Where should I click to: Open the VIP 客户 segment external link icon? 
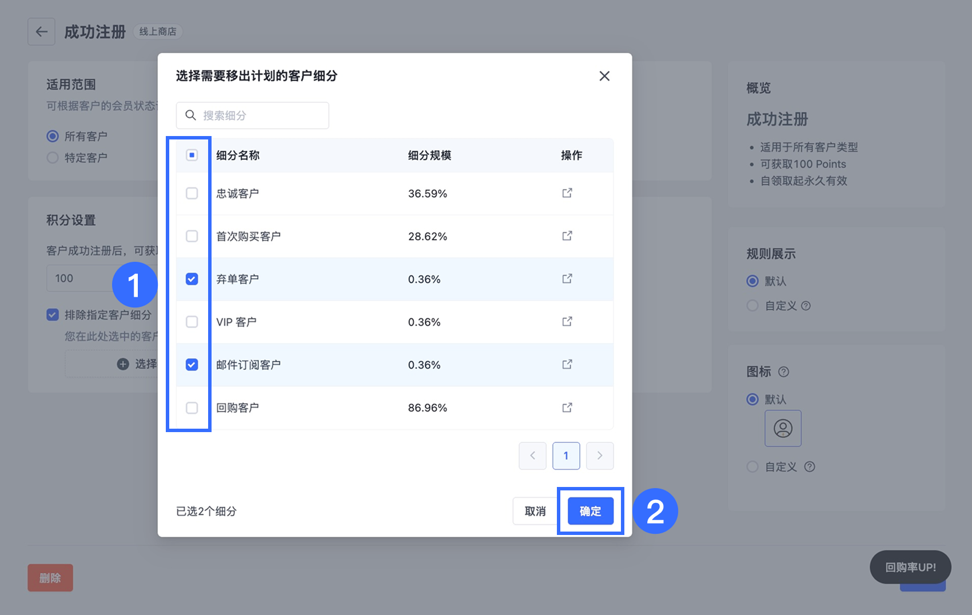pyautogui.click(x=567, y=322)
